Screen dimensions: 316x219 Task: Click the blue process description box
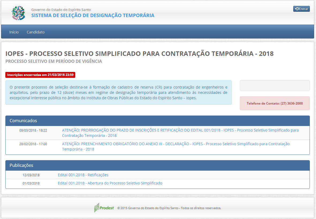(118, 93)
